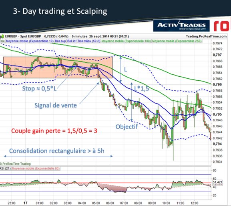Image resolution: width=231 pixels, height=206 pixels.
Task: Click the Signal de vente annotation
Action: (56, 105)
